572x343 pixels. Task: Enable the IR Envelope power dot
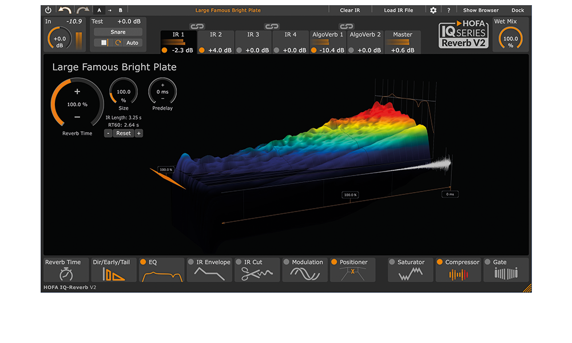(x=191, y=262)
